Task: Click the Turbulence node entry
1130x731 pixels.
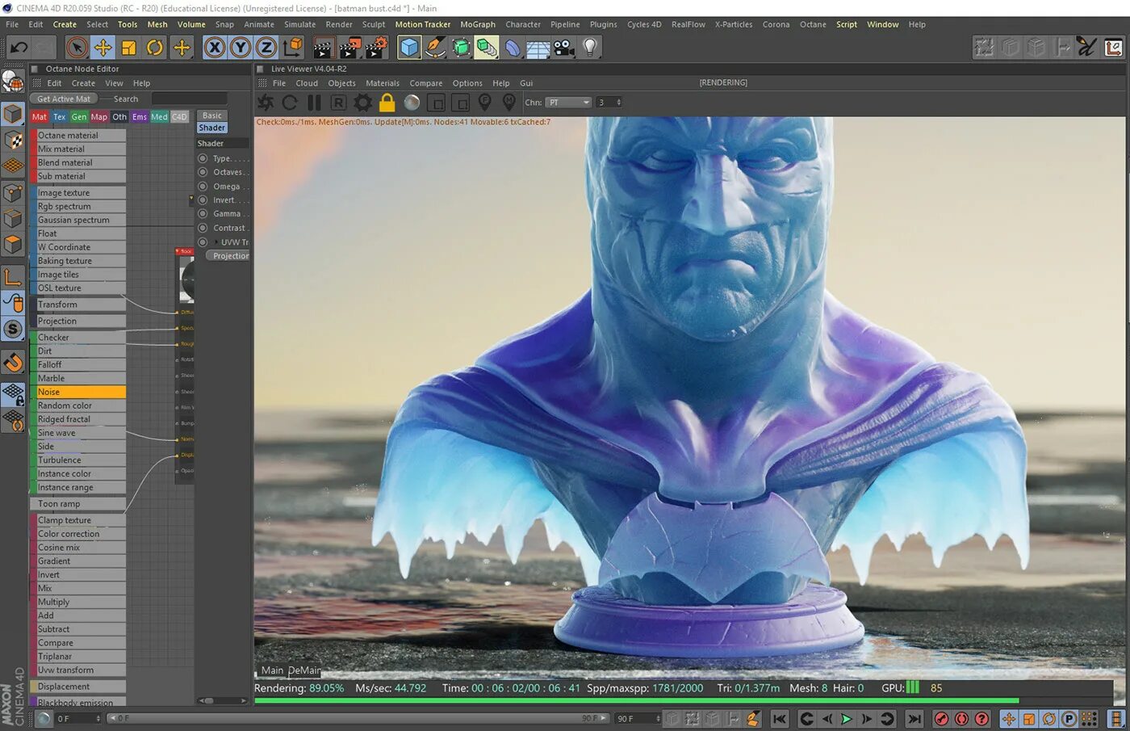Action: 78,460
